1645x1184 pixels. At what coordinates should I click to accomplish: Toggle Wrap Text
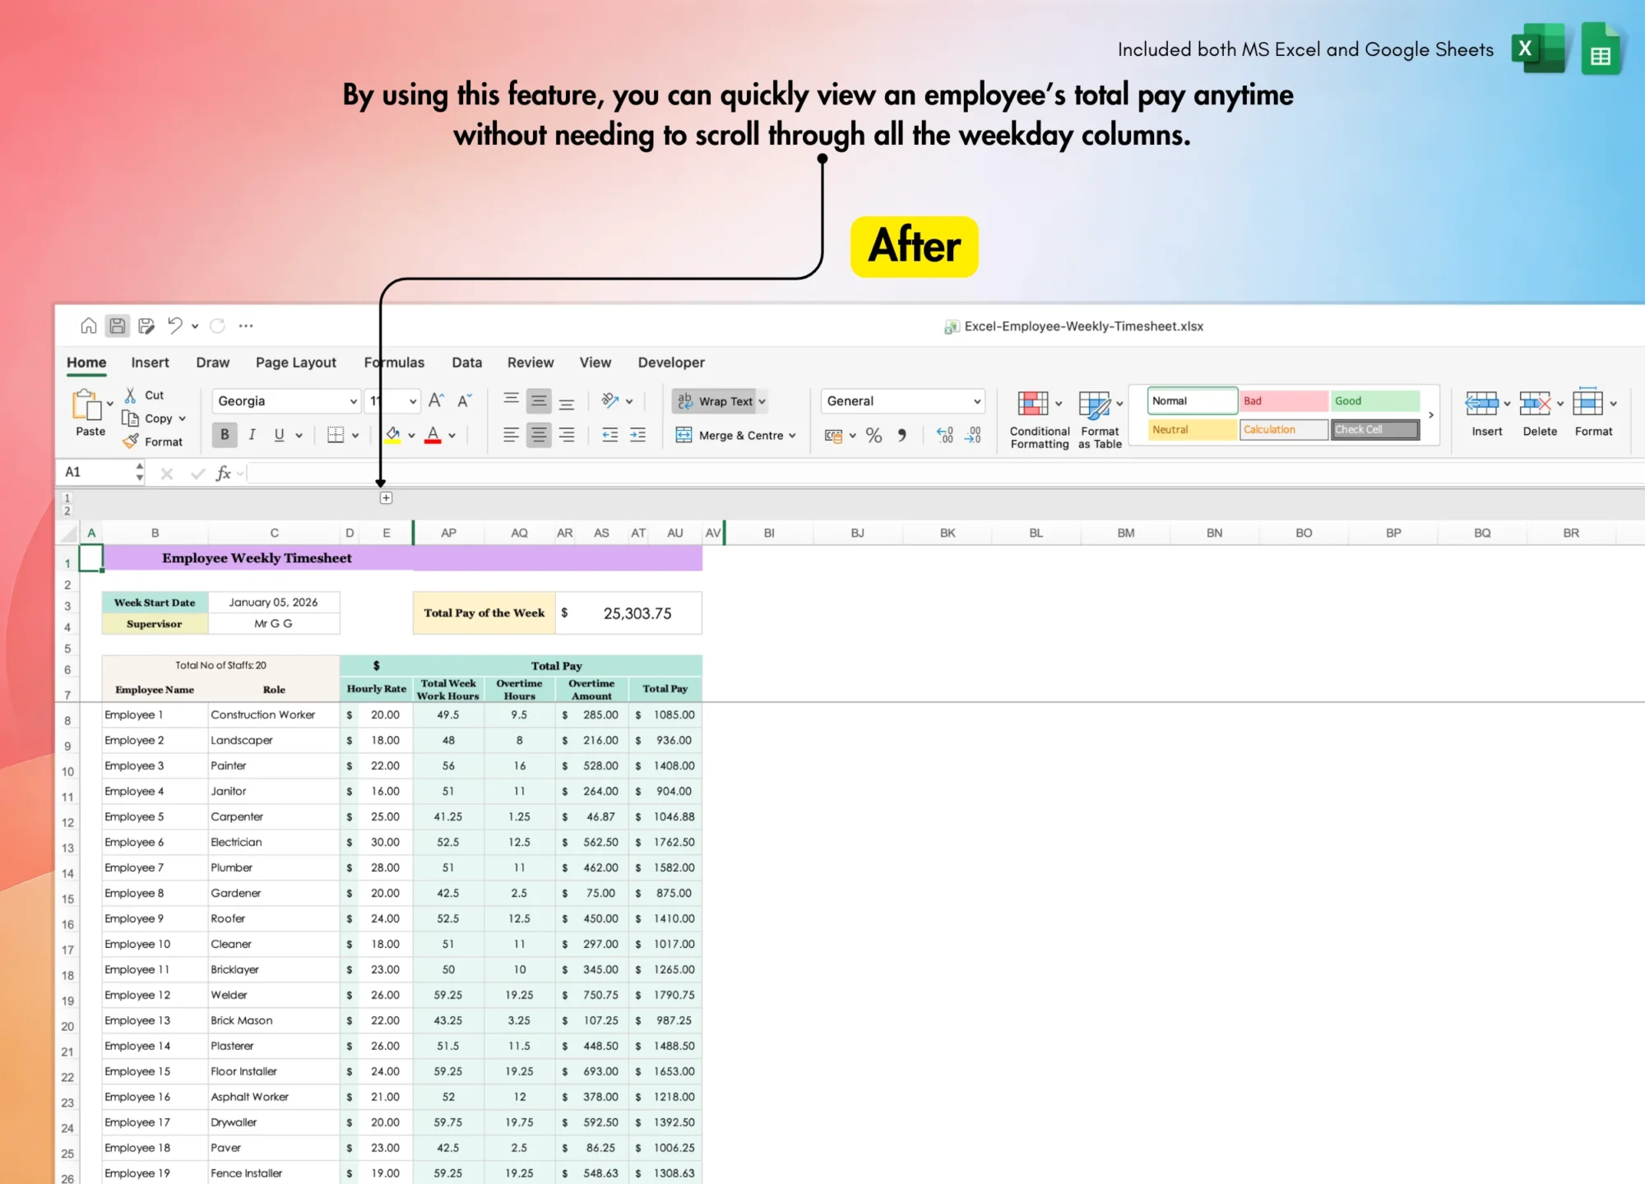pyautogui.click(x=716, y=401)
